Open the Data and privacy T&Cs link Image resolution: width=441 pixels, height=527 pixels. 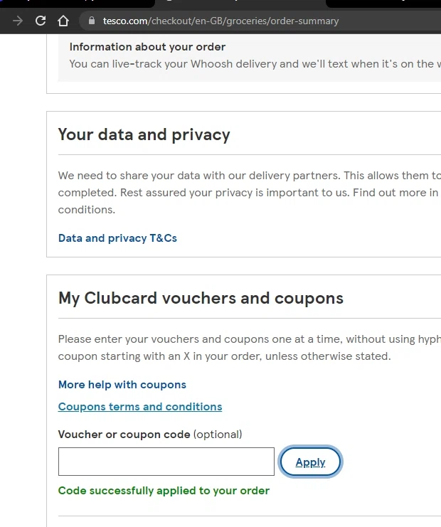pos(117,238)
